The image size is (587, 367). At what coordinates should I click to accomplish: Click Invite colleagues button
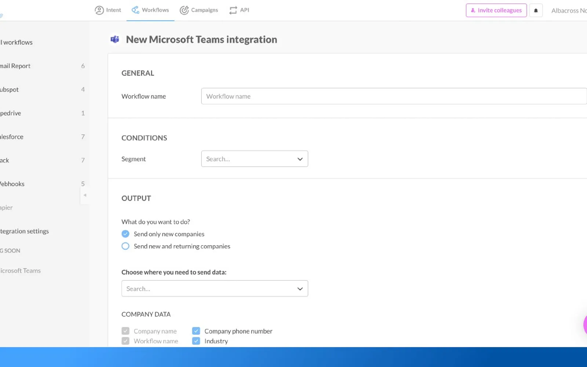(496, 10)
